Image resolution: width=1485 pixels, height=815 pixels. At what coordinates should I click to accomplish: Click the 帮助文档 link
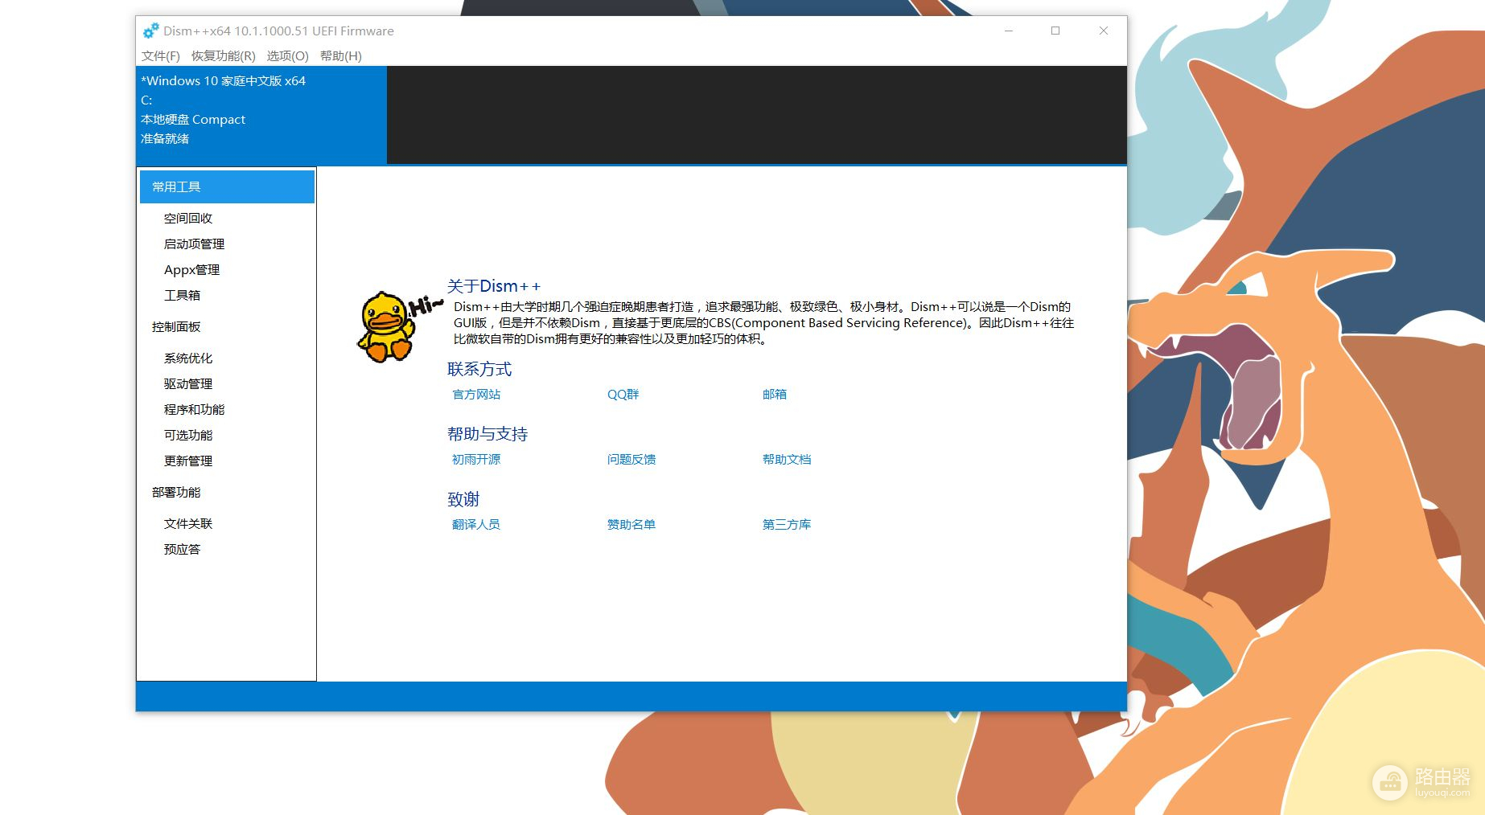787,459
